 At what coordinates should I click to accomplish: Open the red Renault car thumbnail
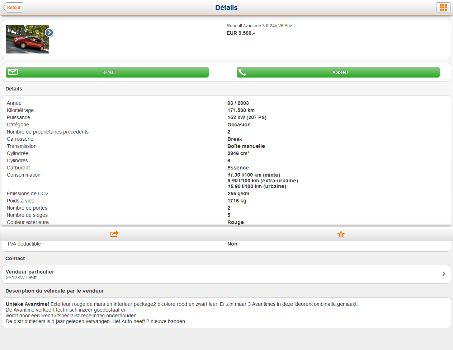click(x=27, y=39)
